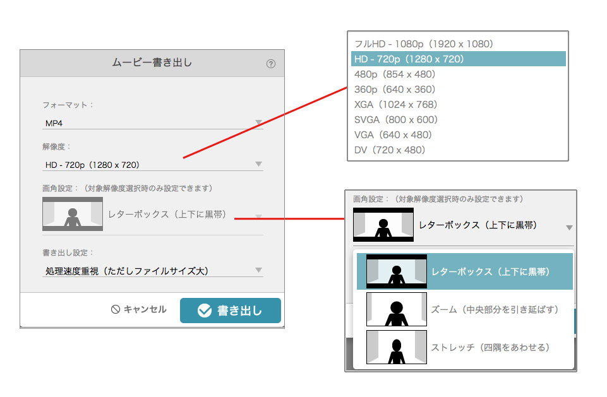Click the 書き出し export button
This screenshot has width=607, height=397.
pos(231,311)
